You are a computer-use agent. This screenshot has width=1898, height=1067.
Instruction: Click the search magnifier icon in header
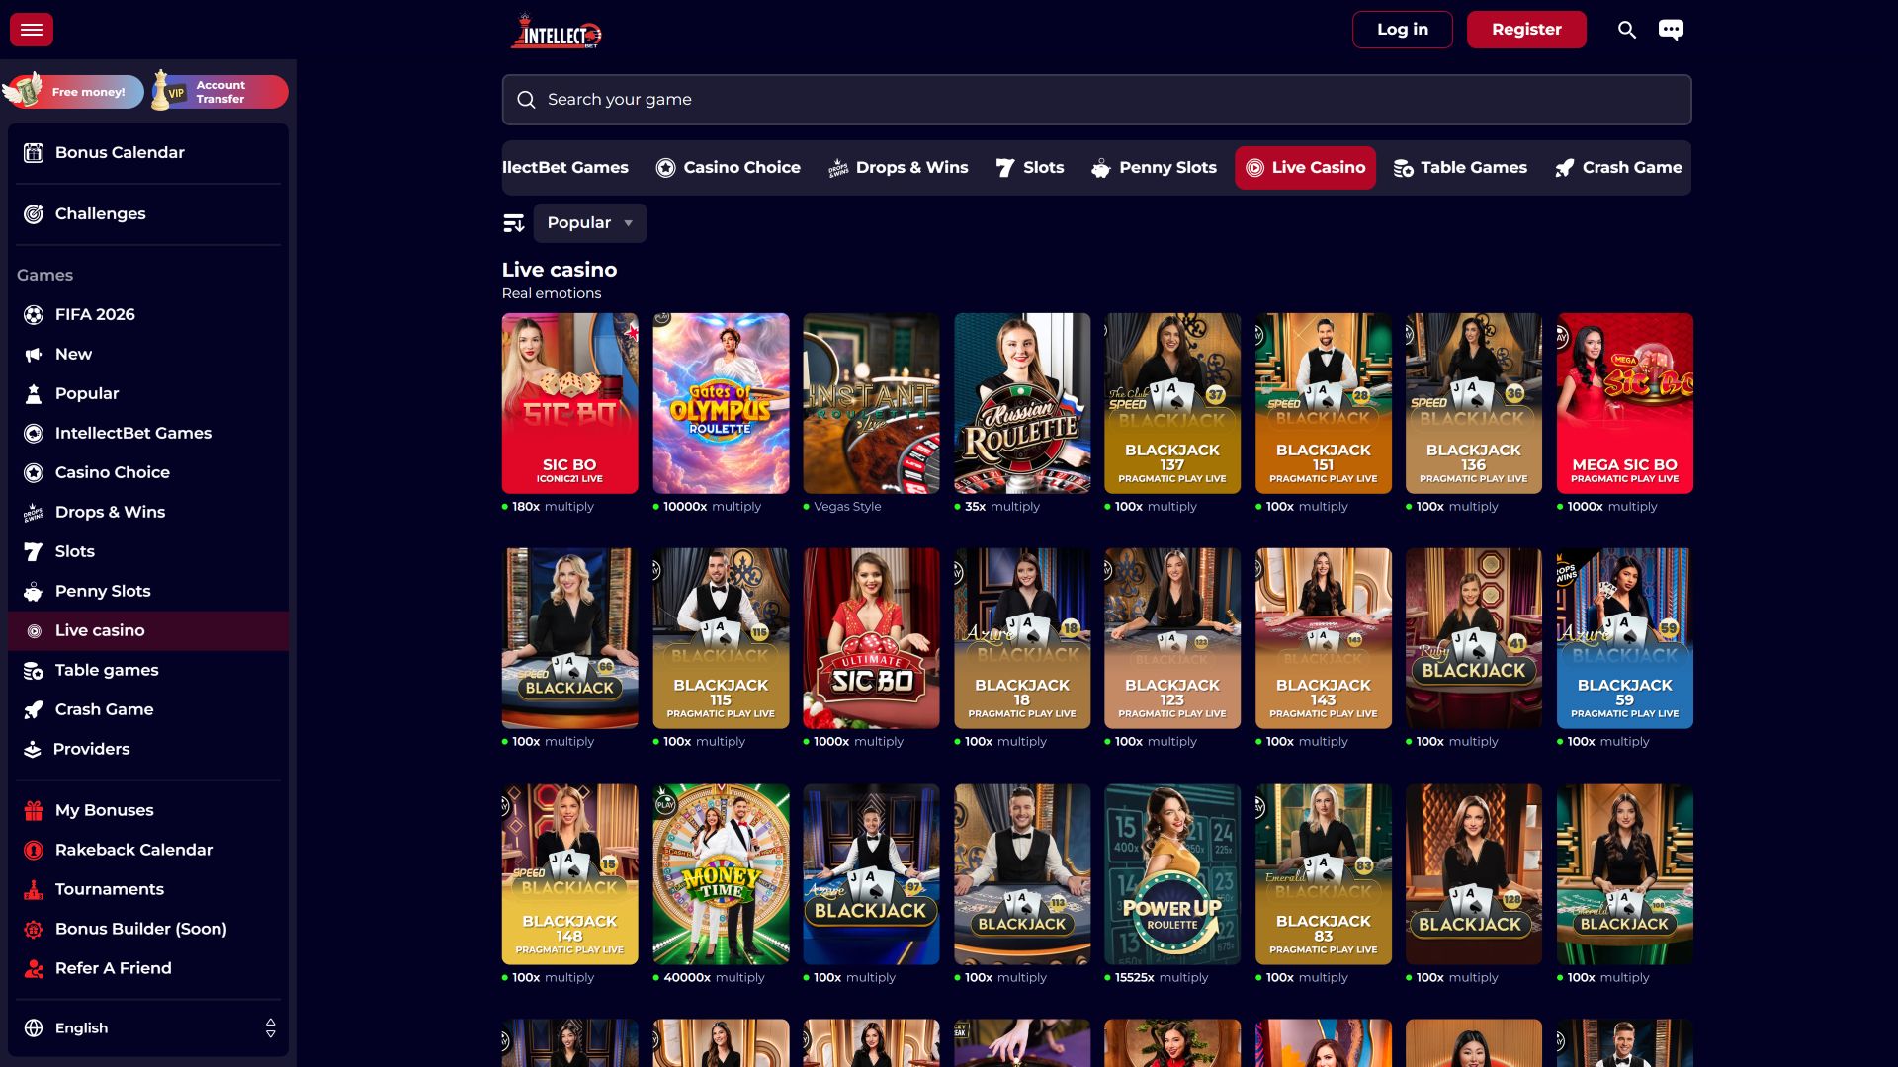1627,30
